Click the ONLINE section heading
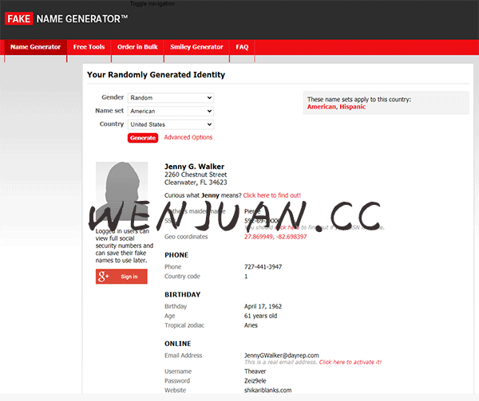 pos(178,344)
